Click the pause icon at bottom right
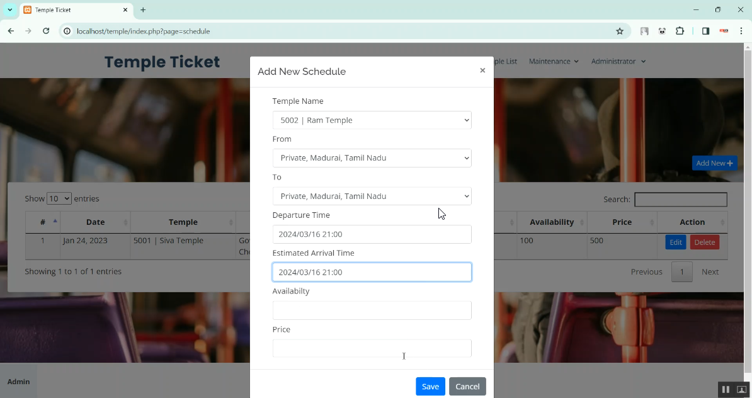The height and width of the screenshot is (398, 752). click(x=726, y=390)
